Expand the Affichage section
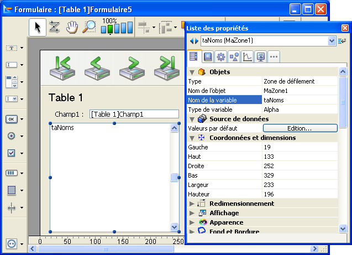This screenshot has width=352, height=255. (192, 213)
